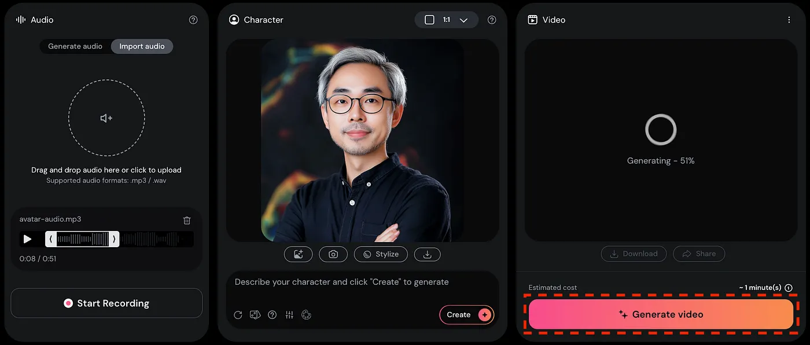This screenshot has height=345, width=810.
Task: Click Start Recording button
Action: pyautogui.click(x=106, y=303)
